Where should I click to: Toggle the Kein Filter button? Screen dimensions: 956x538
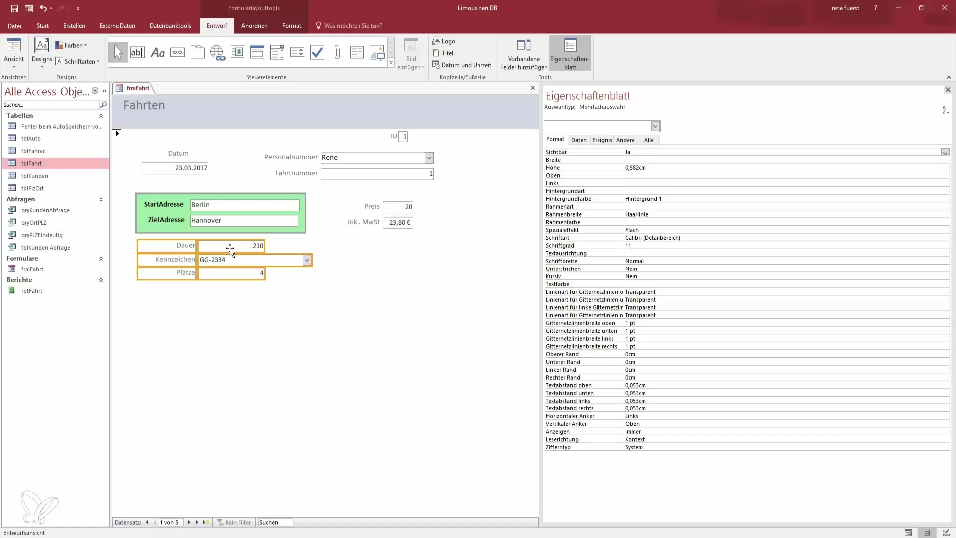click(x=234, y=522)
